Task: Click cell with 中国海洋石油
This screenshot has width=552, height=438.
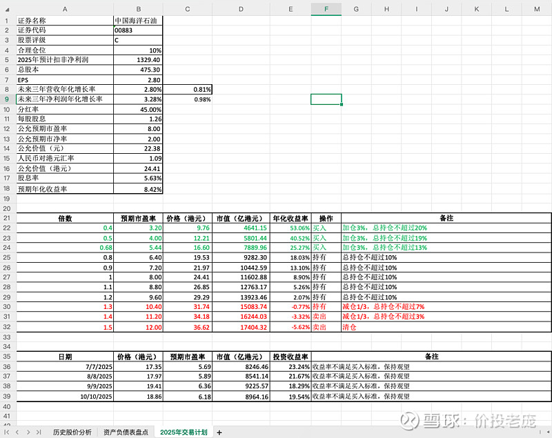Action: pos(139,21)
